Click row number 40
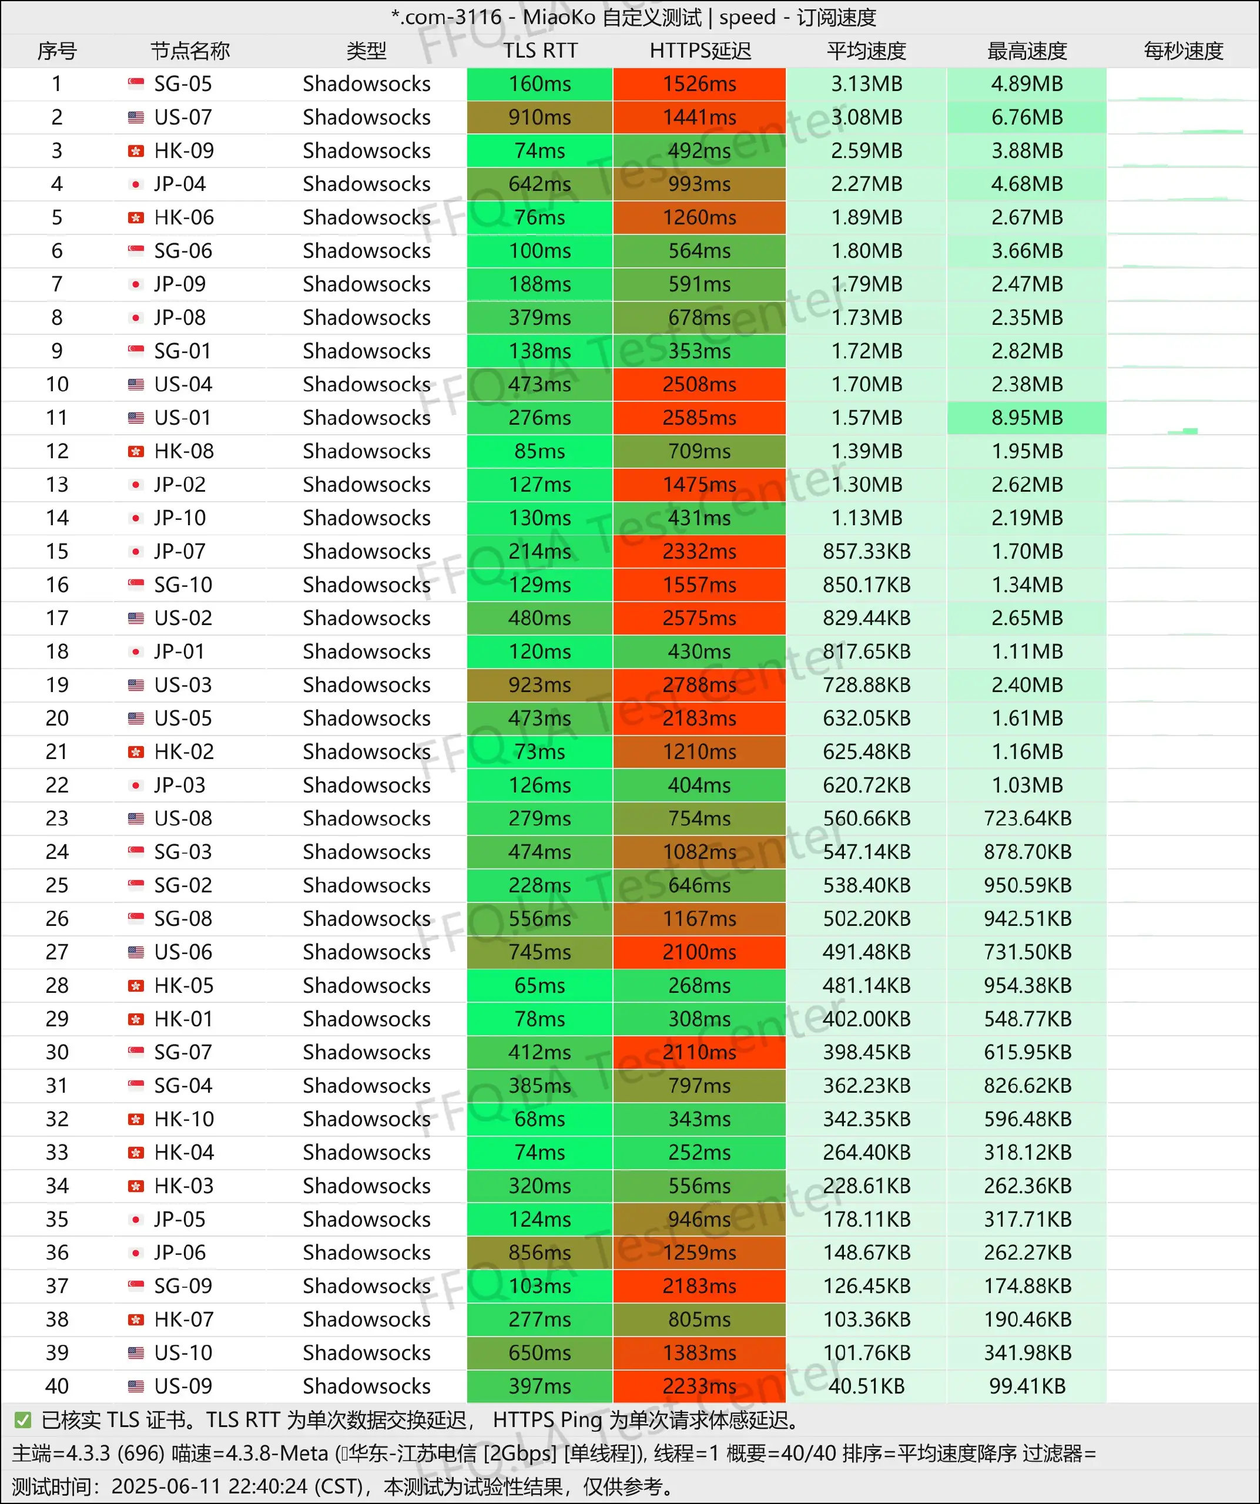 [56, 1386]
